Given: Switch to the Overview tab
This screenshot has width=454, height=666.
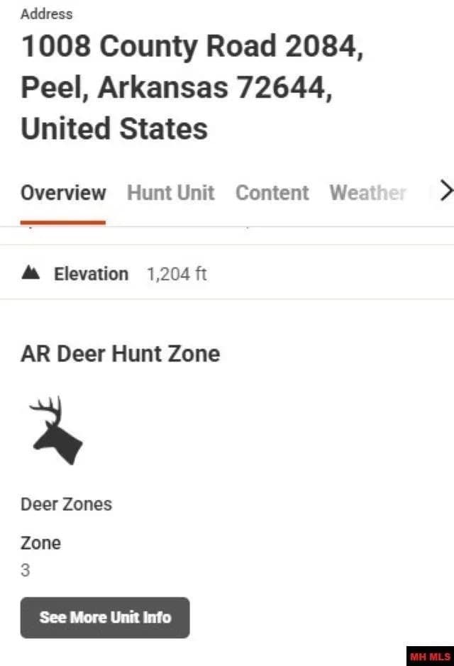Looking at the screenshot, I should click(x=63, y=193).
